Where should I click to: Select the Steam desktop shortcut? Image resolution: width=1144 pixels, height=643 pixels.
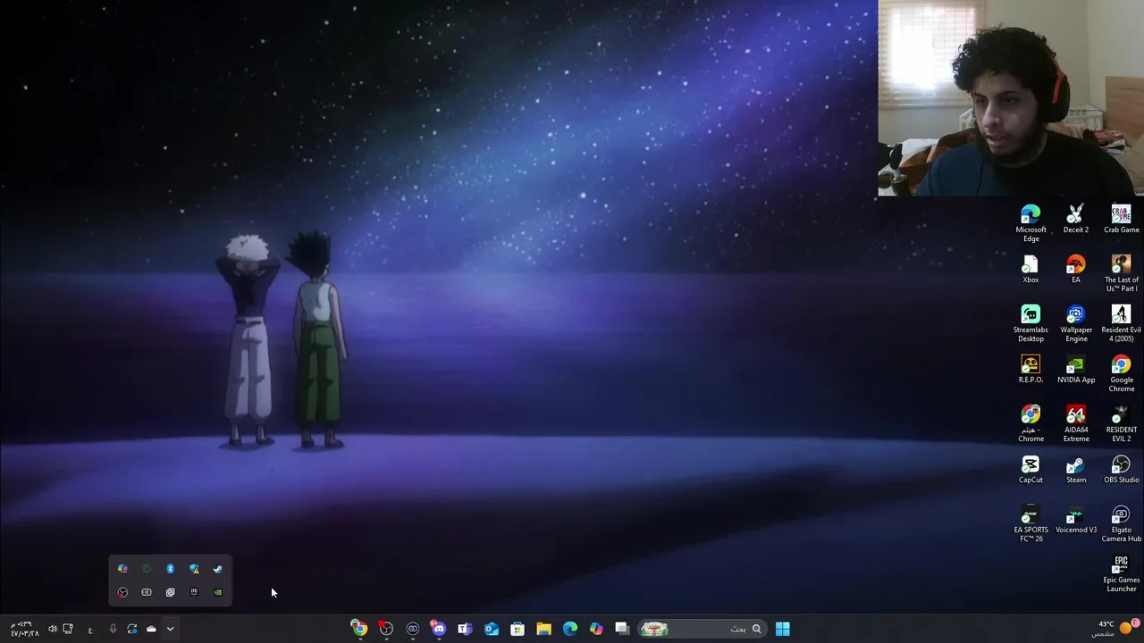1076,469
